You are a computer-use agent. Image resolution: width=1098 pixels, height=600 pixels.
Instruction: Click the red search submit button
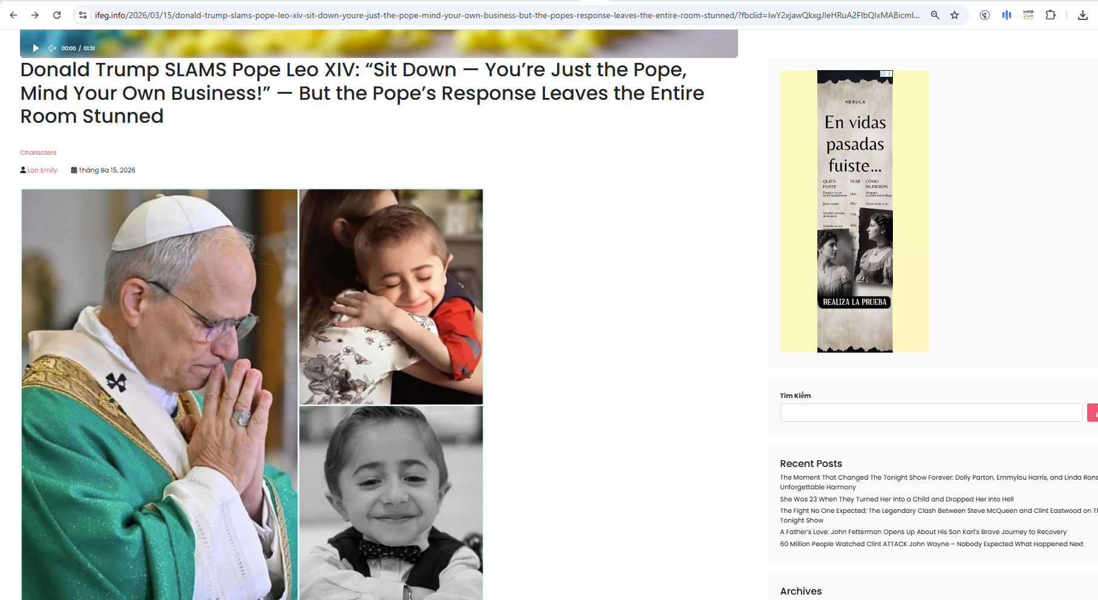[1093, 412]
